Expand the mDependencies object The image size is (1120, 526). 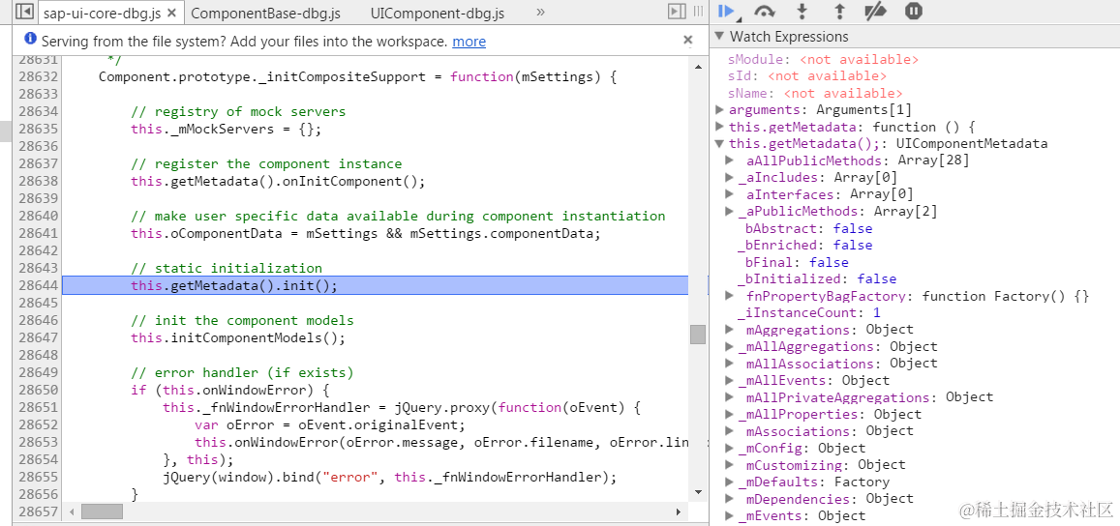click(x=729, y=498)
